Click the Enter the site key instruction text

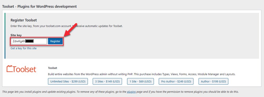(67, 26)
